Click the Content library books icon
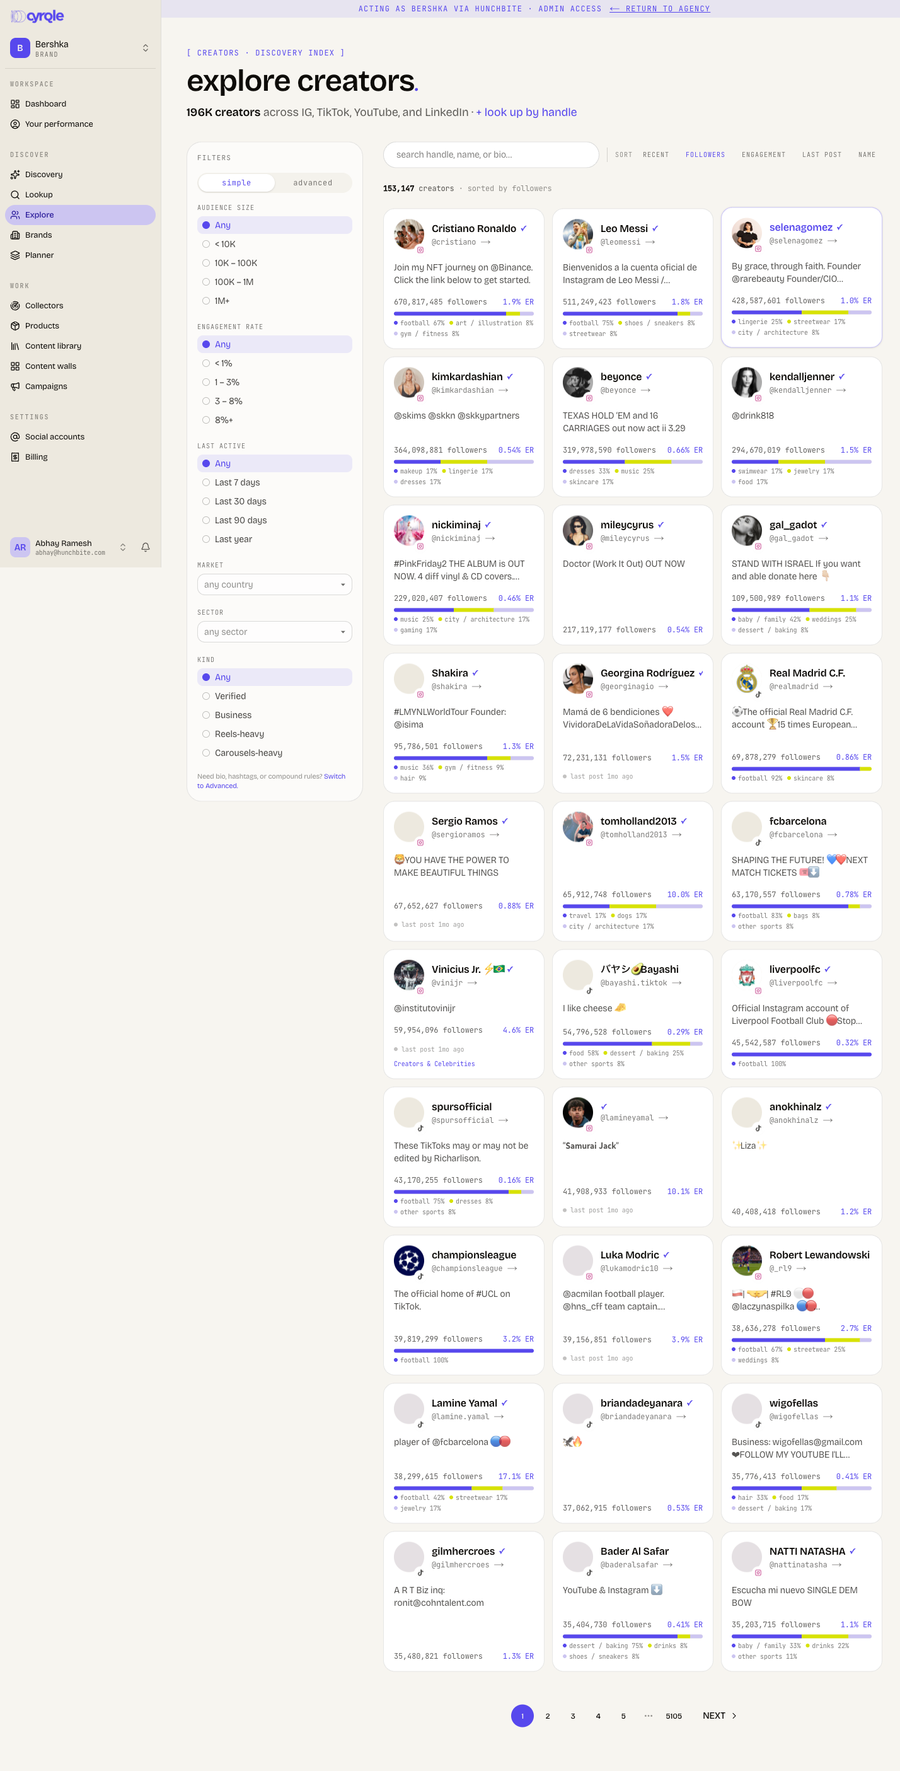 tap(15, 345)
